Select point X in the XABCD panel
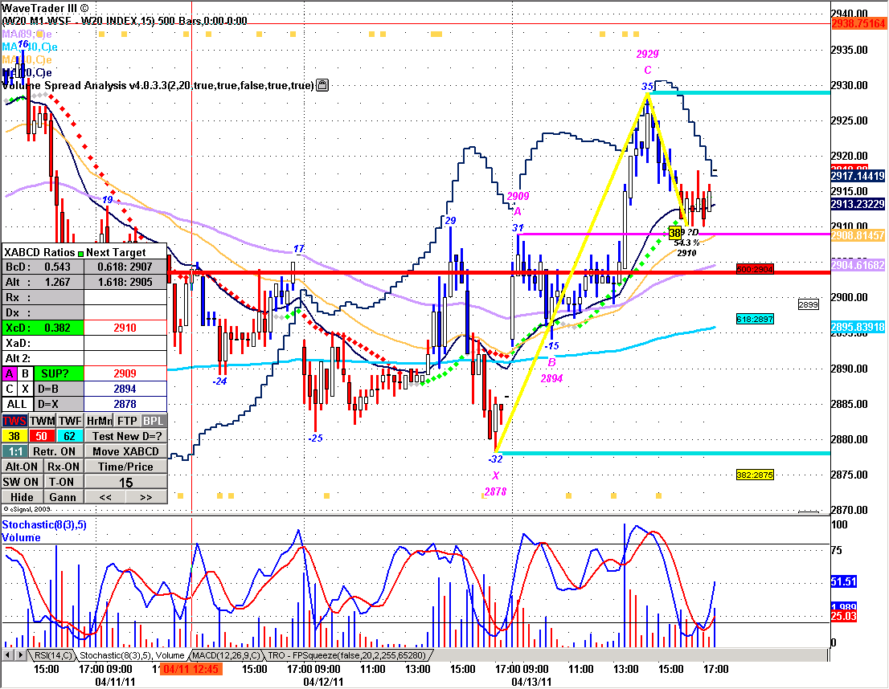 click(x=25, y=389)
